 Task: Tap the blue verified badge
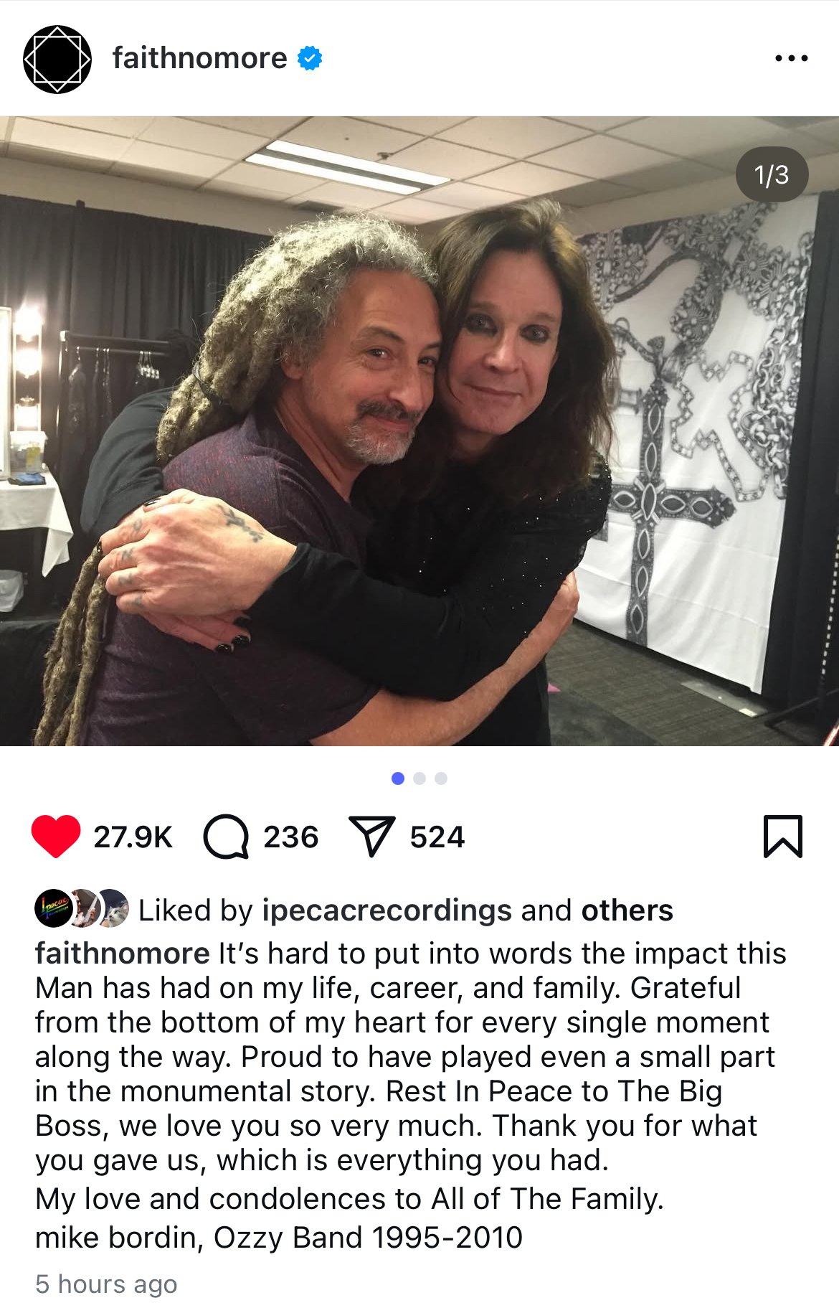point(310,58)
